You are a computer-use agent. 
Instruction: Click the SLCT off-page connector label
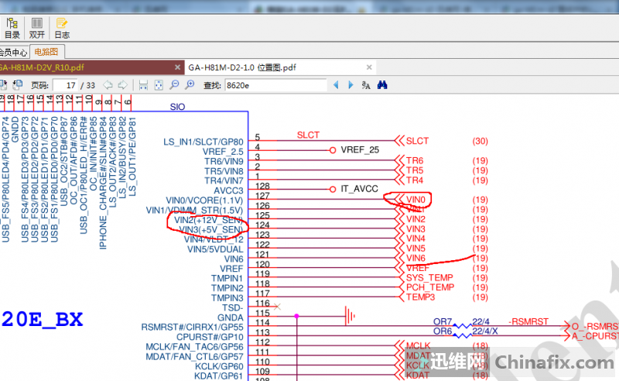pyautogui.click(x=417, y=141)
